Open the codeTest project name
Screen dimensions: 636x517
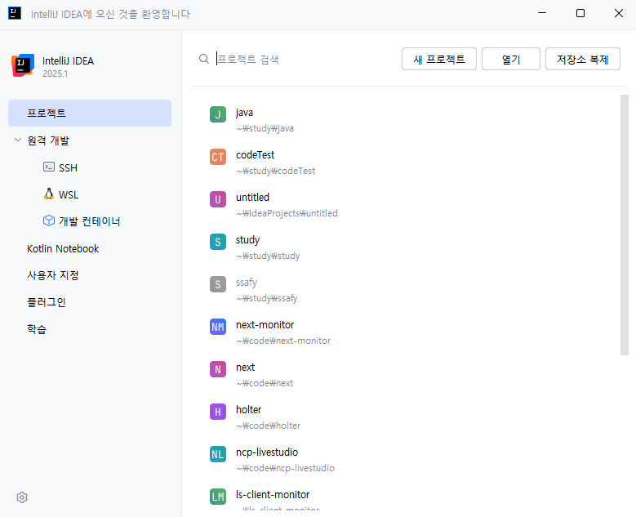(255, 155)
